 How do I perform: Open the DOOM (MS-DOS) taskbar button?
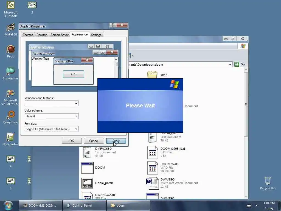[41, 206]
